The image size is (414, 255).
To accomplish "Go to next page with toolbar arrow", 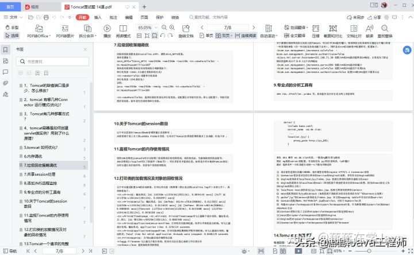I will [x=254, y=28].
